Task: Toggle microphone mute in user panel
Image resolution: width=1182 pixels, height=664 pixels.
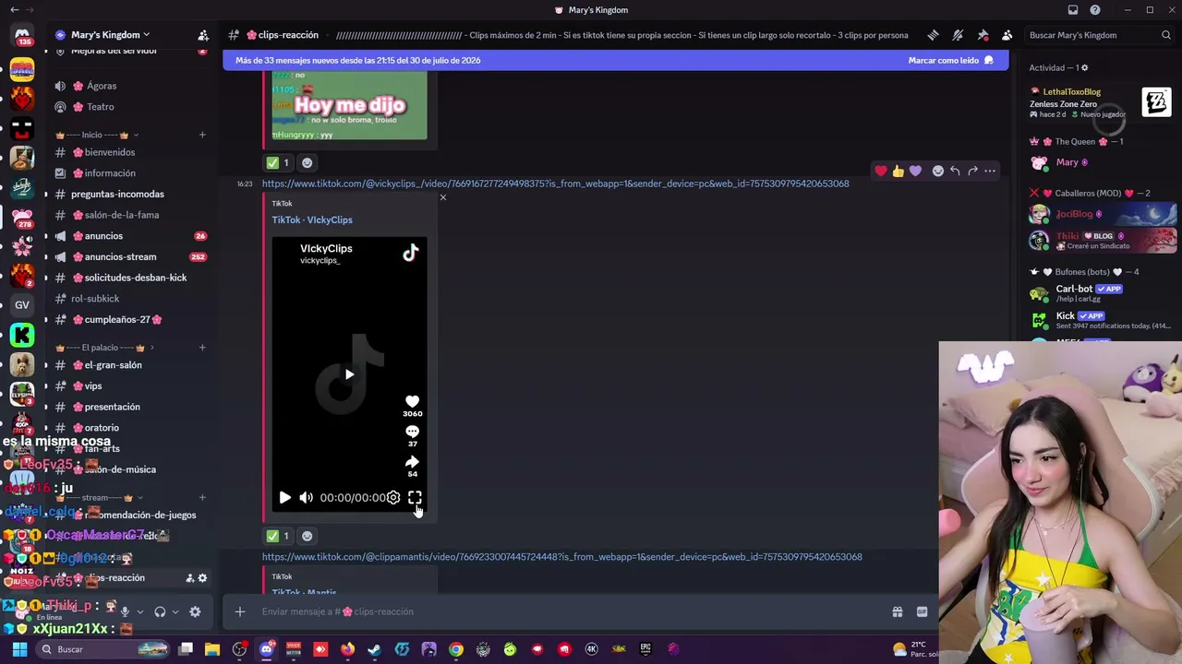Action: (125, 611)
